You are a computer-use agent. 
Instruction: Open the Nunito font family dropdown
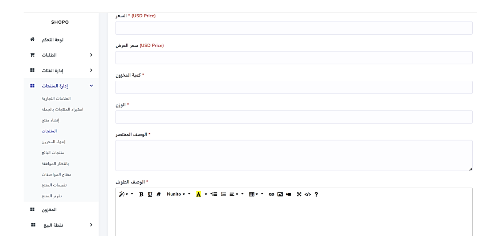coord(178,194)
